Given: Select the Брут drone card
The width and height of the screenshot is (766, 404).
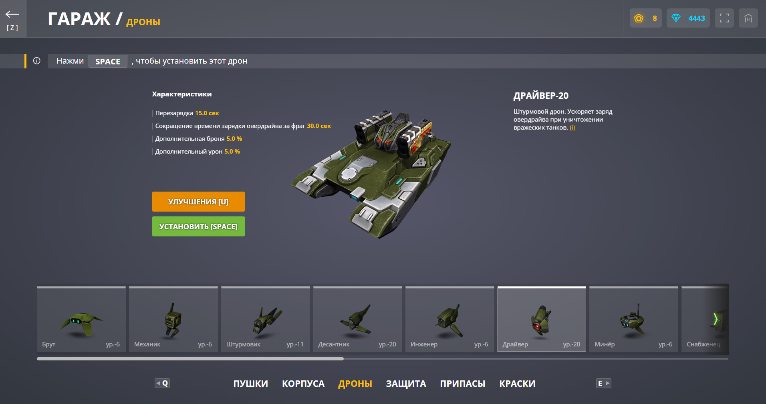Looking at the screenshot, I should coord(81,319).
